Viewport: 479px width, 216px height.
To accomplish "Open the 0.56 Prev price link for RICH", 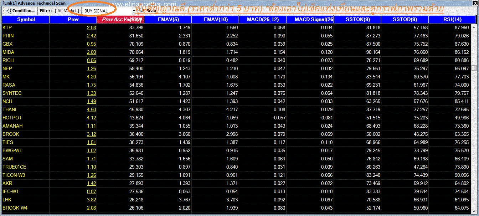I will click(91, 60).
